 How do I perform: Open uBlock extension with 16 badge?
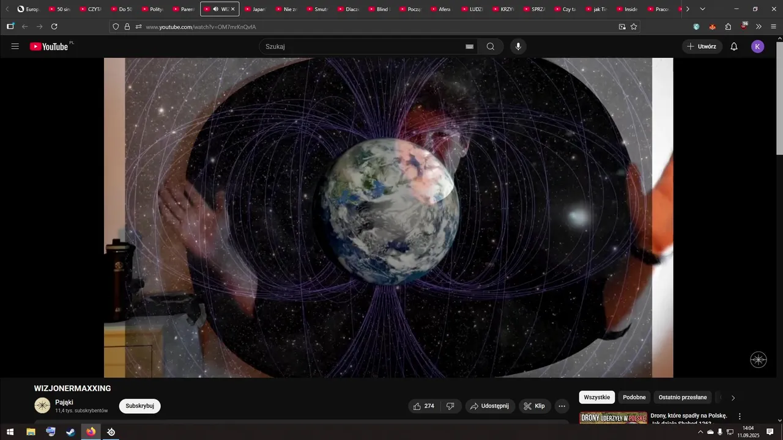pyautogui.click(x=744, y=26)
